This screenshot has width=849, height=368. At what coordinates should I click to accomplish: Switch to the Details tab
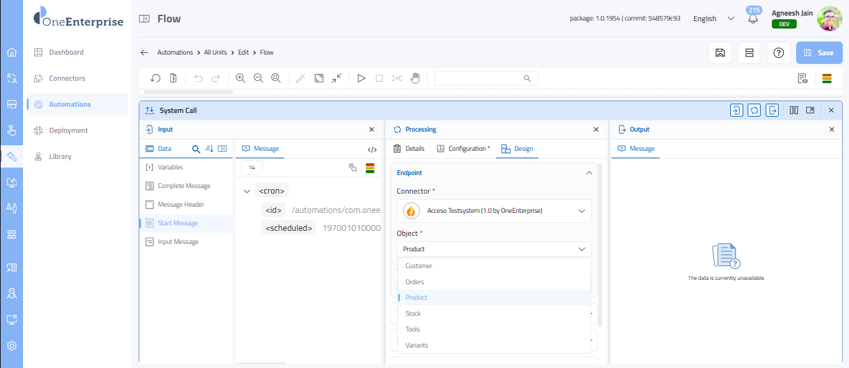[409, 149]
